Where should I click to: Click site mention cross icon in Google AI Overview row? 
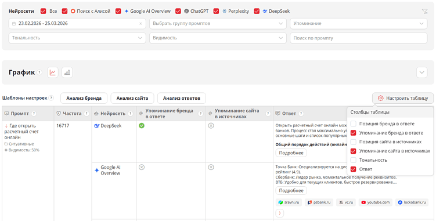click(x=211, y=167)
